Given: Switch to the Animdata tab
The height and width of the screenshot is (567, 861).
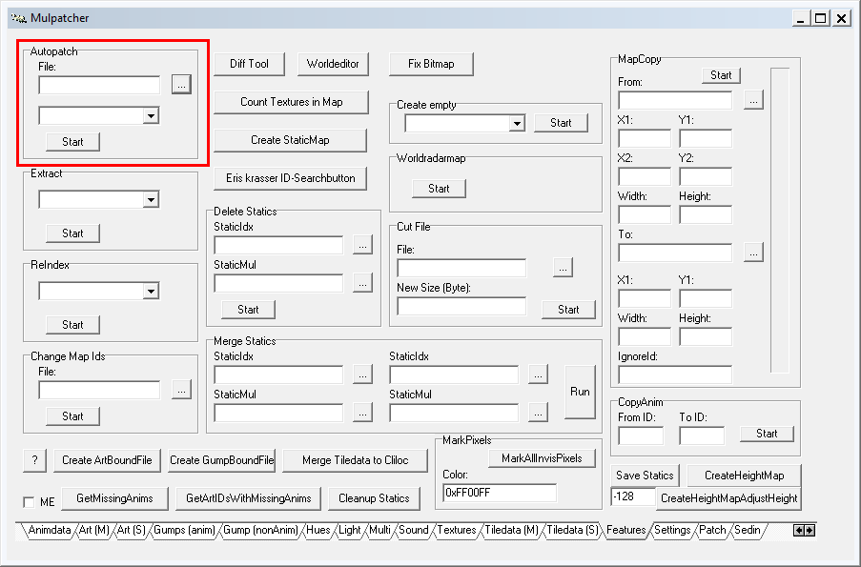Looking at the screenshot, I should pyautogui.click(x=50, y=530).
